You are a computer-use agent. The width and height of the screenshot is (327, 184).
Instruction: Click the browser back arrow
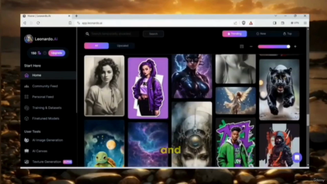tap(25, 23)
